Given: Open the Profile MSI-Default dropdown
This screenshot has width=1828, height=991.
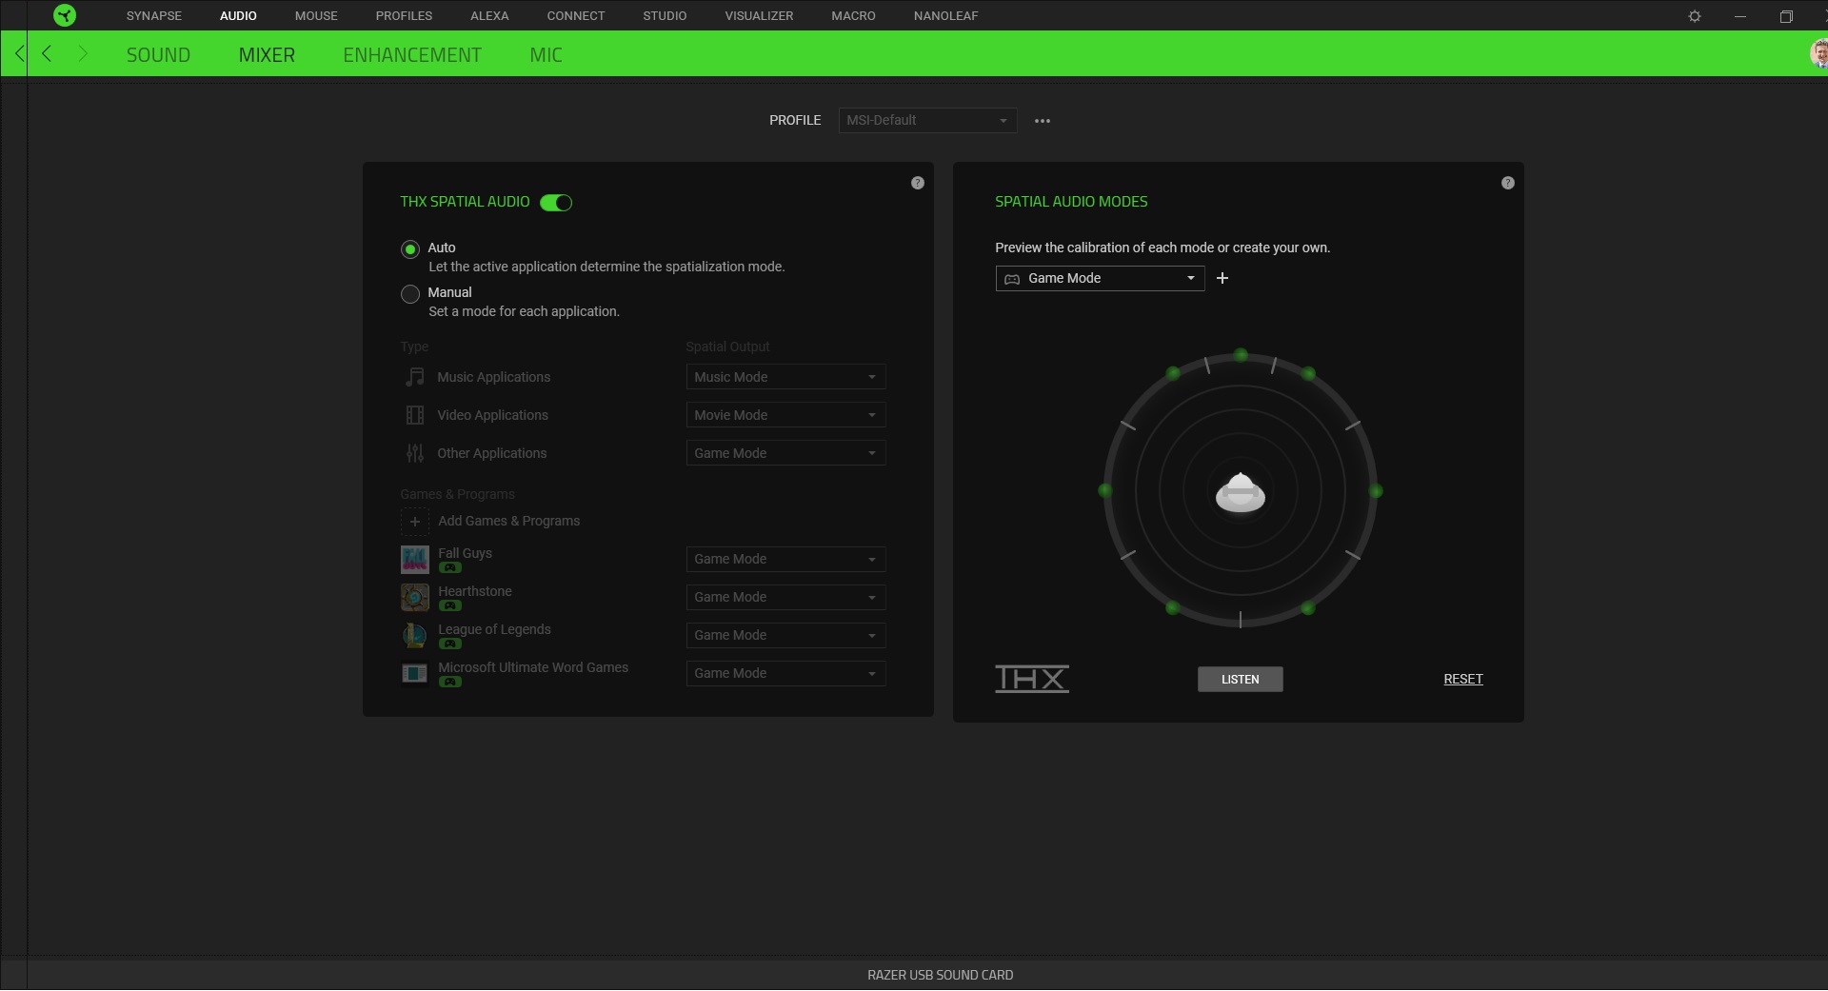Looking at the screenshot, I should coord(927,121).
